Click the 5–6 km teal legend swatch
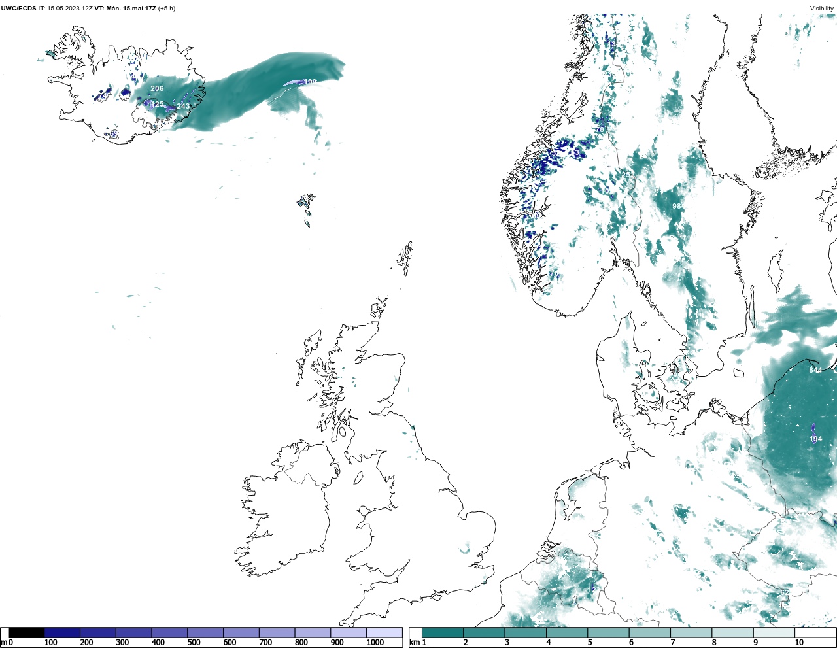Viewport: 837px width, 648px height. 608,632
